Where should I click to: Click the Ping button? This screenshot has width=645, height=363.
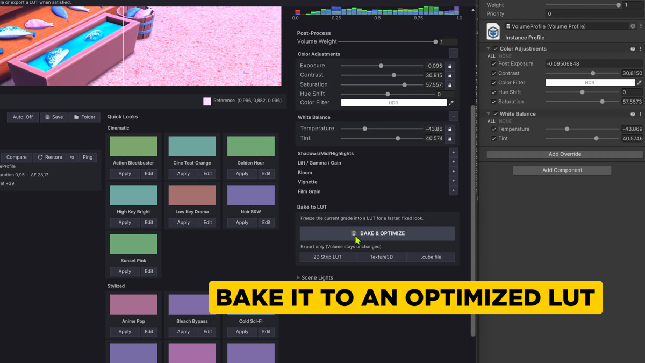click(88, 158)
